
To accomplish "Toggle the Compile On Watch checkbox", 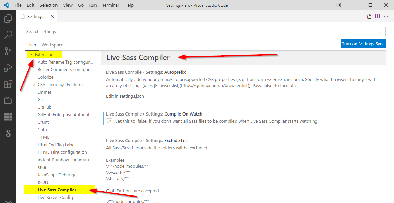I will (109, 121).
